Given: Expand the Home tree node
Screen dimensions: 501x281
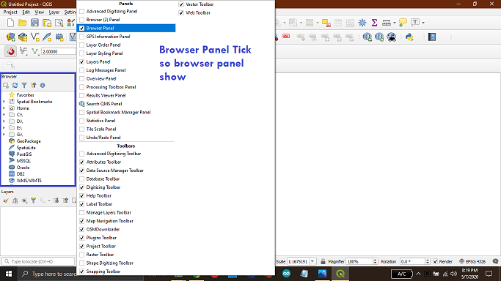Looking at the screenshot, I should pos(4,108).
